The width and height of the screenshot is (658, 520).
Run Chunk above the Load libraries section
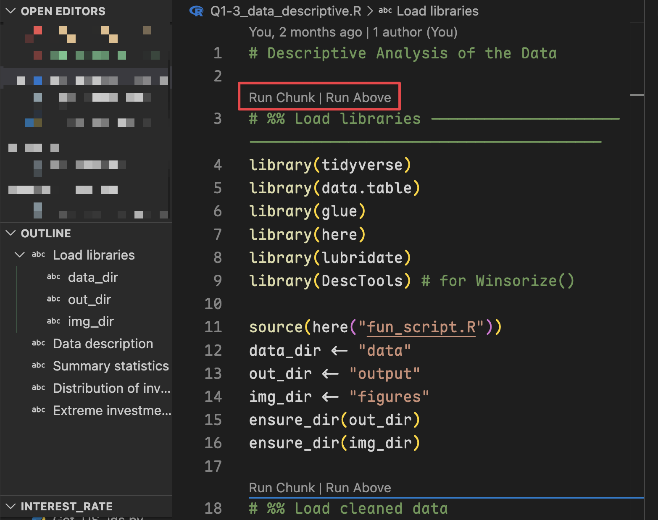tap(282, 97)
